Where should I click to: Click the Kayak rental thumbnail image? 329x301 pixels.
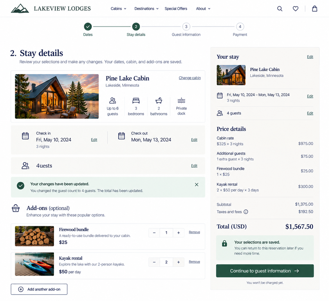tap(34, 264)
